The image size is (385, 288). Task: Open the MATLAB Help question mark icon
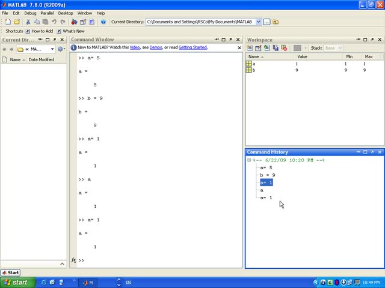(x=103, y=22)
